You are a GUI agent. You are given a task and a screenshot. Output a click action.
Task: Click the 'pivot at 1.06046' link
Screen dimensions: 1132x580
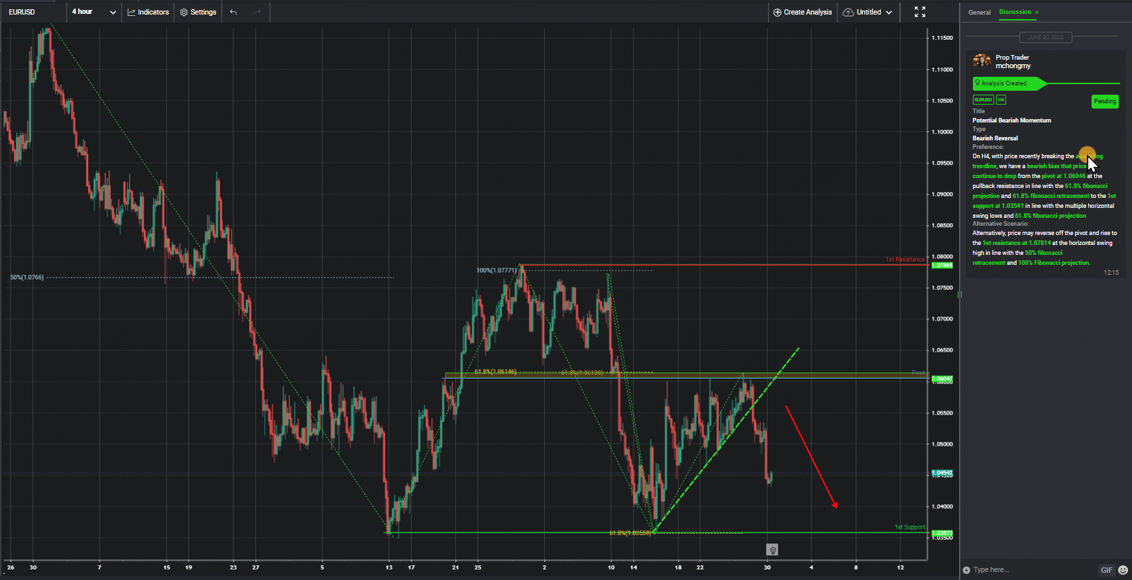(x=1064, y=176)
